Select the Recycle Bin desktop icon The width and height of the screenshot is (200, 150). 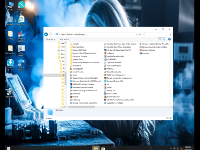coord(10,21)
